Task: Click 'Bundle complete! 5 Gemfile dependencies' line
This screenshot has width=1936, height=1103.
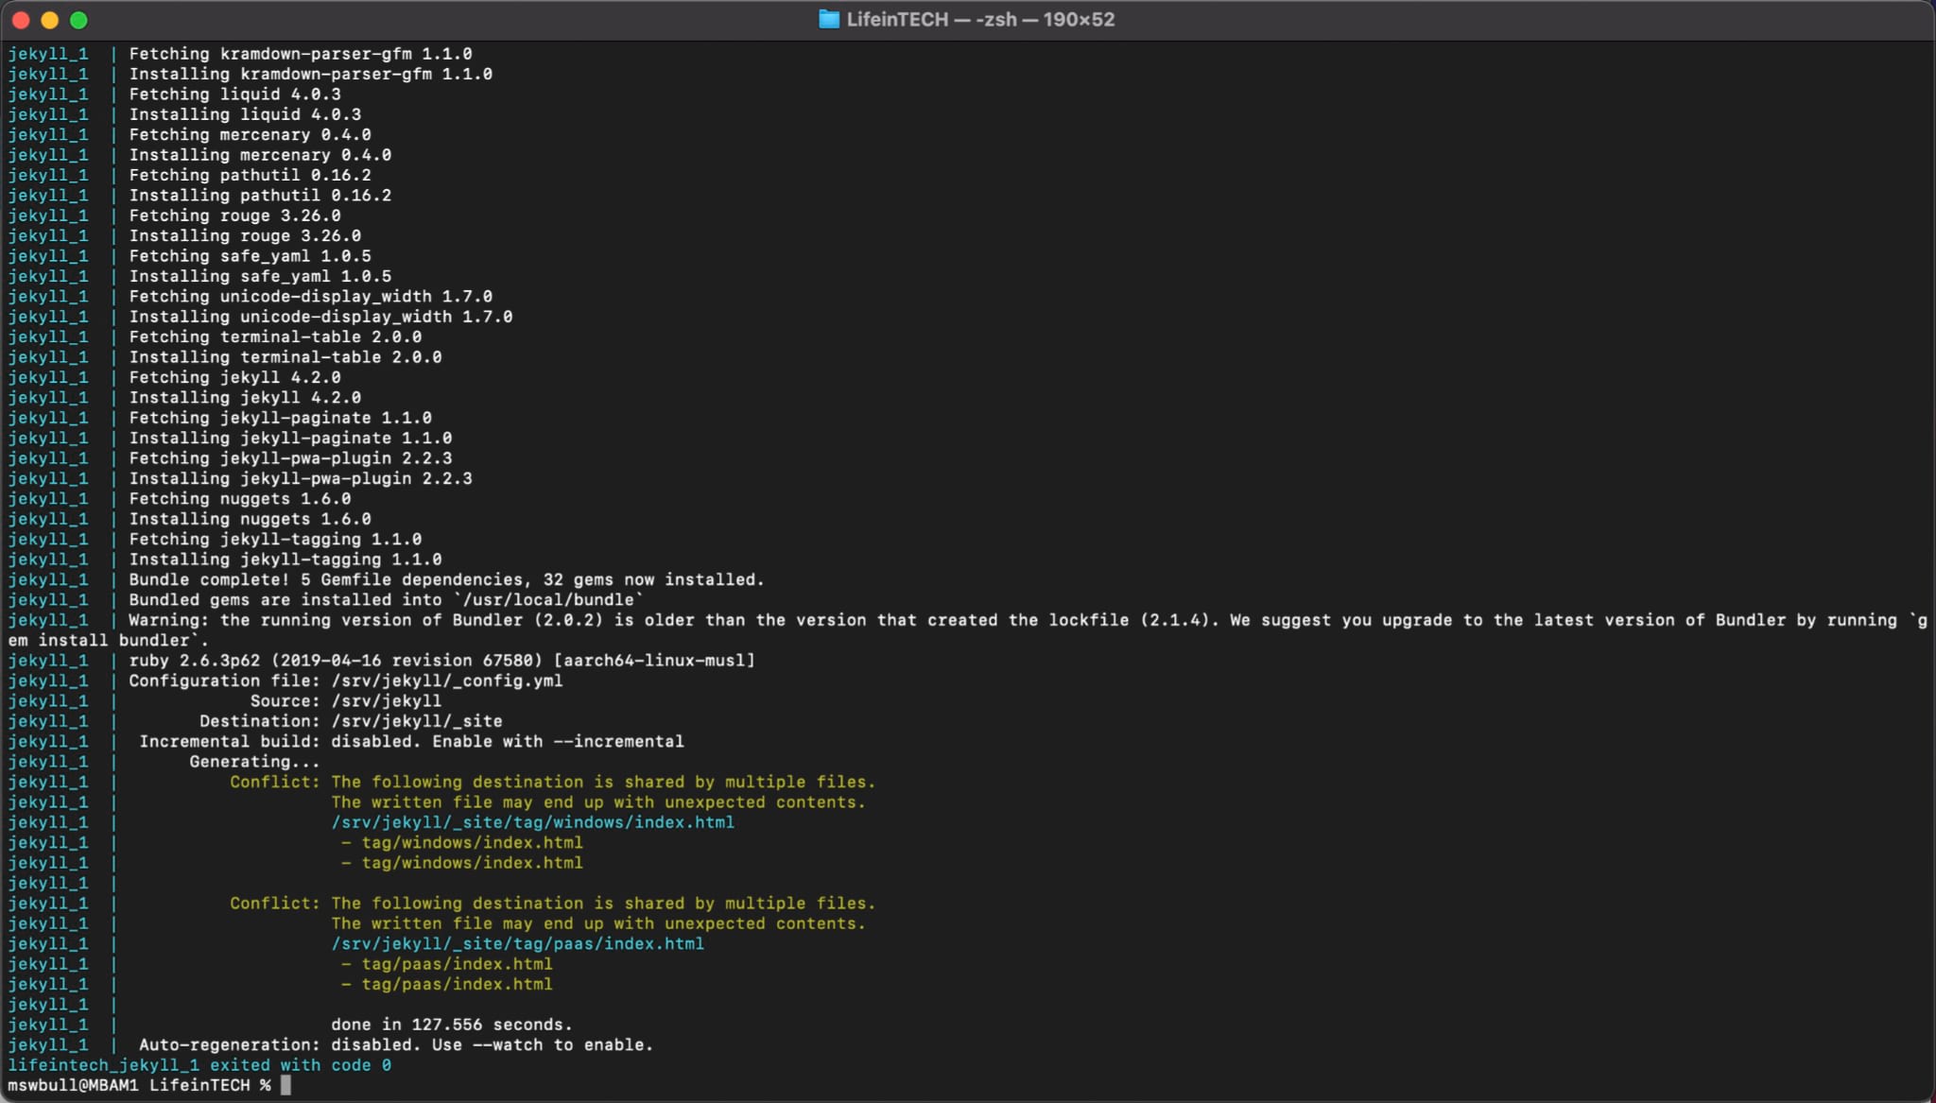Action: click(446, 579)
